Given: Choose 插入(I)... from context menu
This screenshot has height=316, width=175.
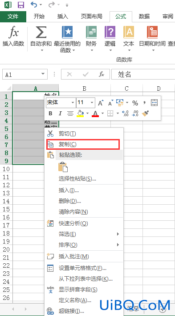Looking at the screenshot, I should pyautogui.click(x=84, y=190).
